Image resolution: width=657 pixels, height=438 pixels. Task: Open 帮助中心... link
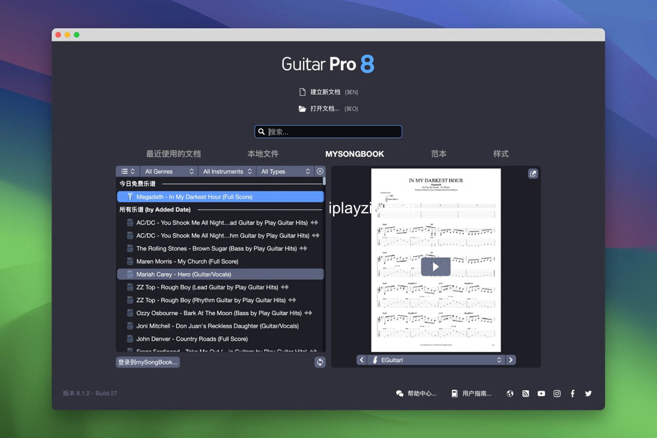422,393
